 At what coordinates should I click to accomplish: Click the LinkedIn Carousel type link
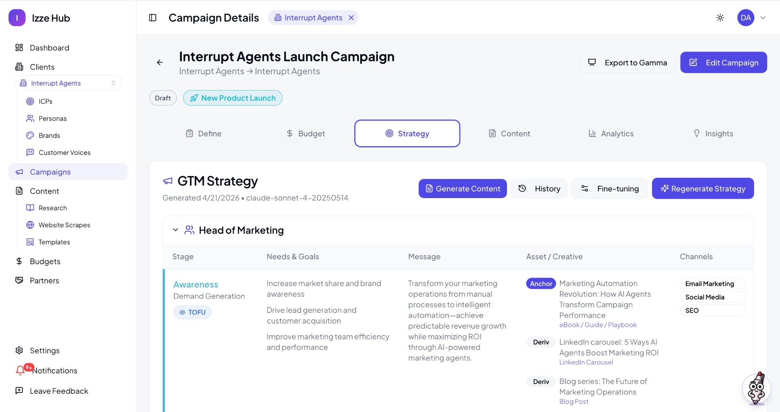(x=586, y=362)
